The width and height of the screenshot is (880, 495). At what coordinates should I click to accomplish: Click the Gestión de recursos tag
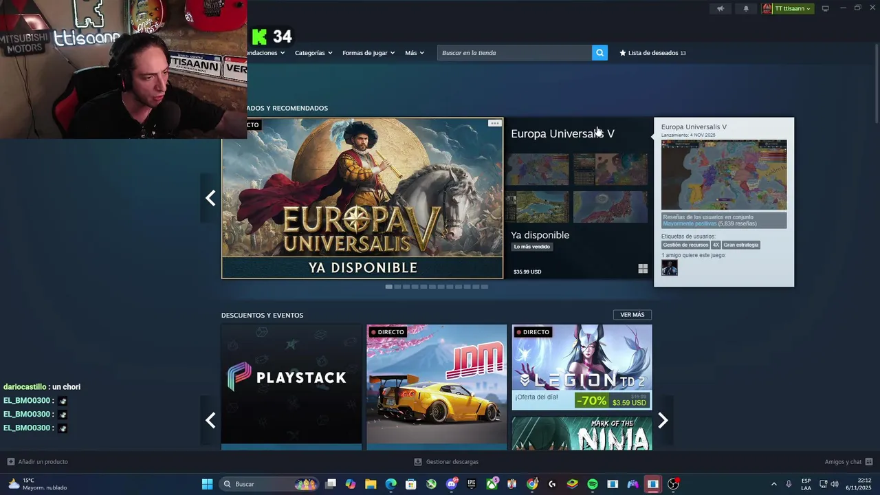(x=685, y=245)
